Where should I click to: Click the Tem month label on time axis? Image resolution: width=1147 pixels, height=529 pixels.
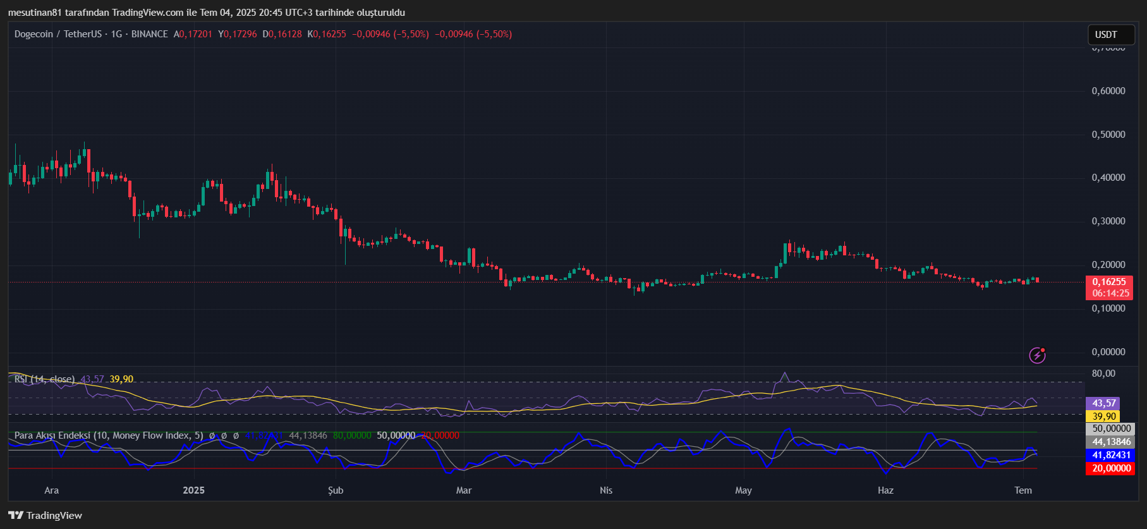(x=1023, y=490)
